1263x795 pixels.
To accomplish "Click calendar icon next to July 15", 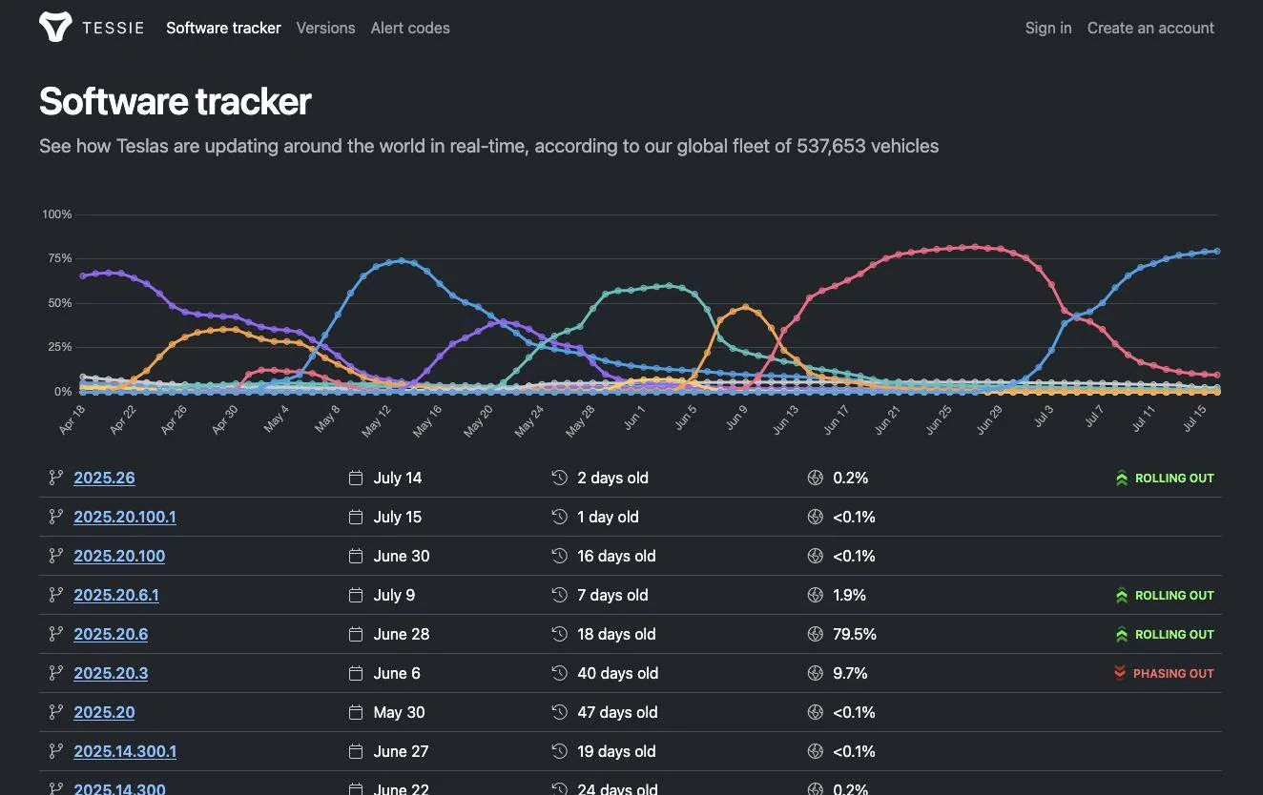I will 356,517.
